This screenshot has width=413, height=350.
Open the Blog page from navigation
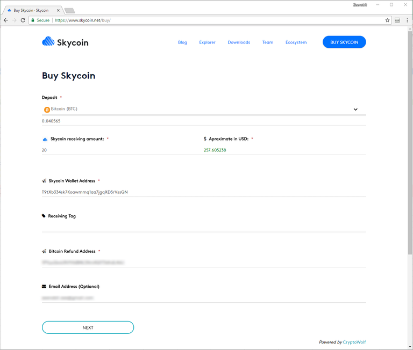[x=182, y=42]
